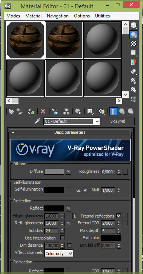Screen dimensions: 143x274
Task: Uncheck the Fresnel reflections checkbox
Action: click(118, 216)
